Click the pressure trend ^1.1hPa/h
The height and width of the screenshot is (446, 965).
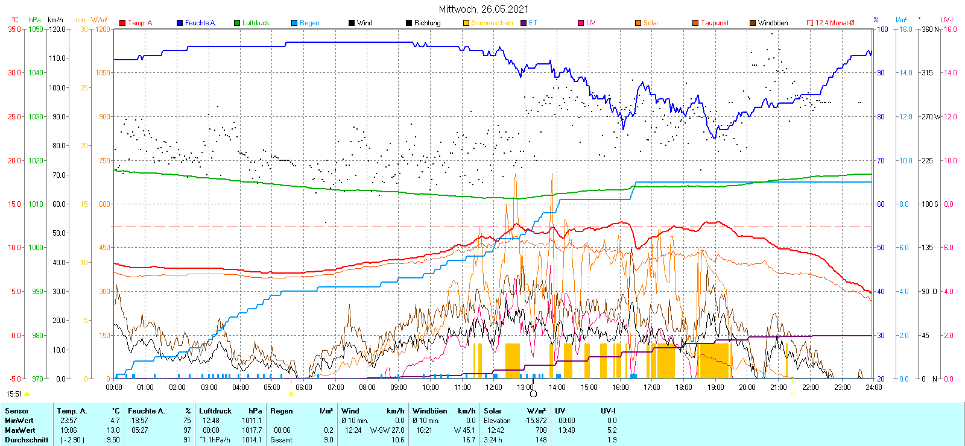(215, 440)
